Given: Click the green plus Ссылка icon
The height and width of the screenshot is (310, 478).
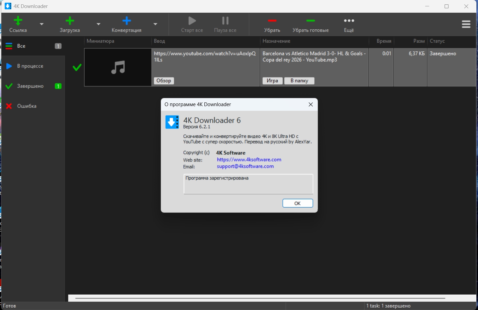Looking at the screenshot, I should click(18, 21).
